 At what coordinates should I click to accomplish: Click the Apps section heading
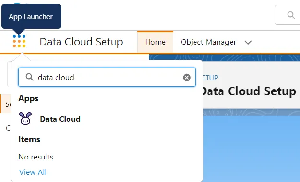28,98
